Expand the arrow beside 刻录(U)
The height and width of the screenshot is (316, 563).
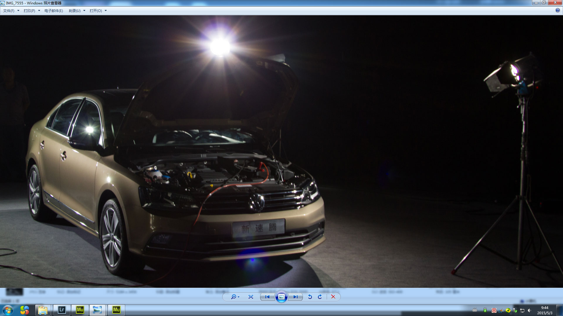[x=84, y=11]
